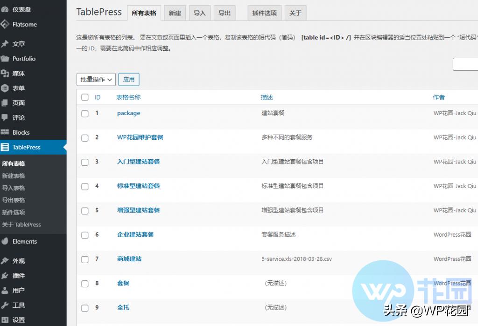Click the 应用 apply button
The height and width of the screenshot is (326, 478).
[x=129, y=79]
